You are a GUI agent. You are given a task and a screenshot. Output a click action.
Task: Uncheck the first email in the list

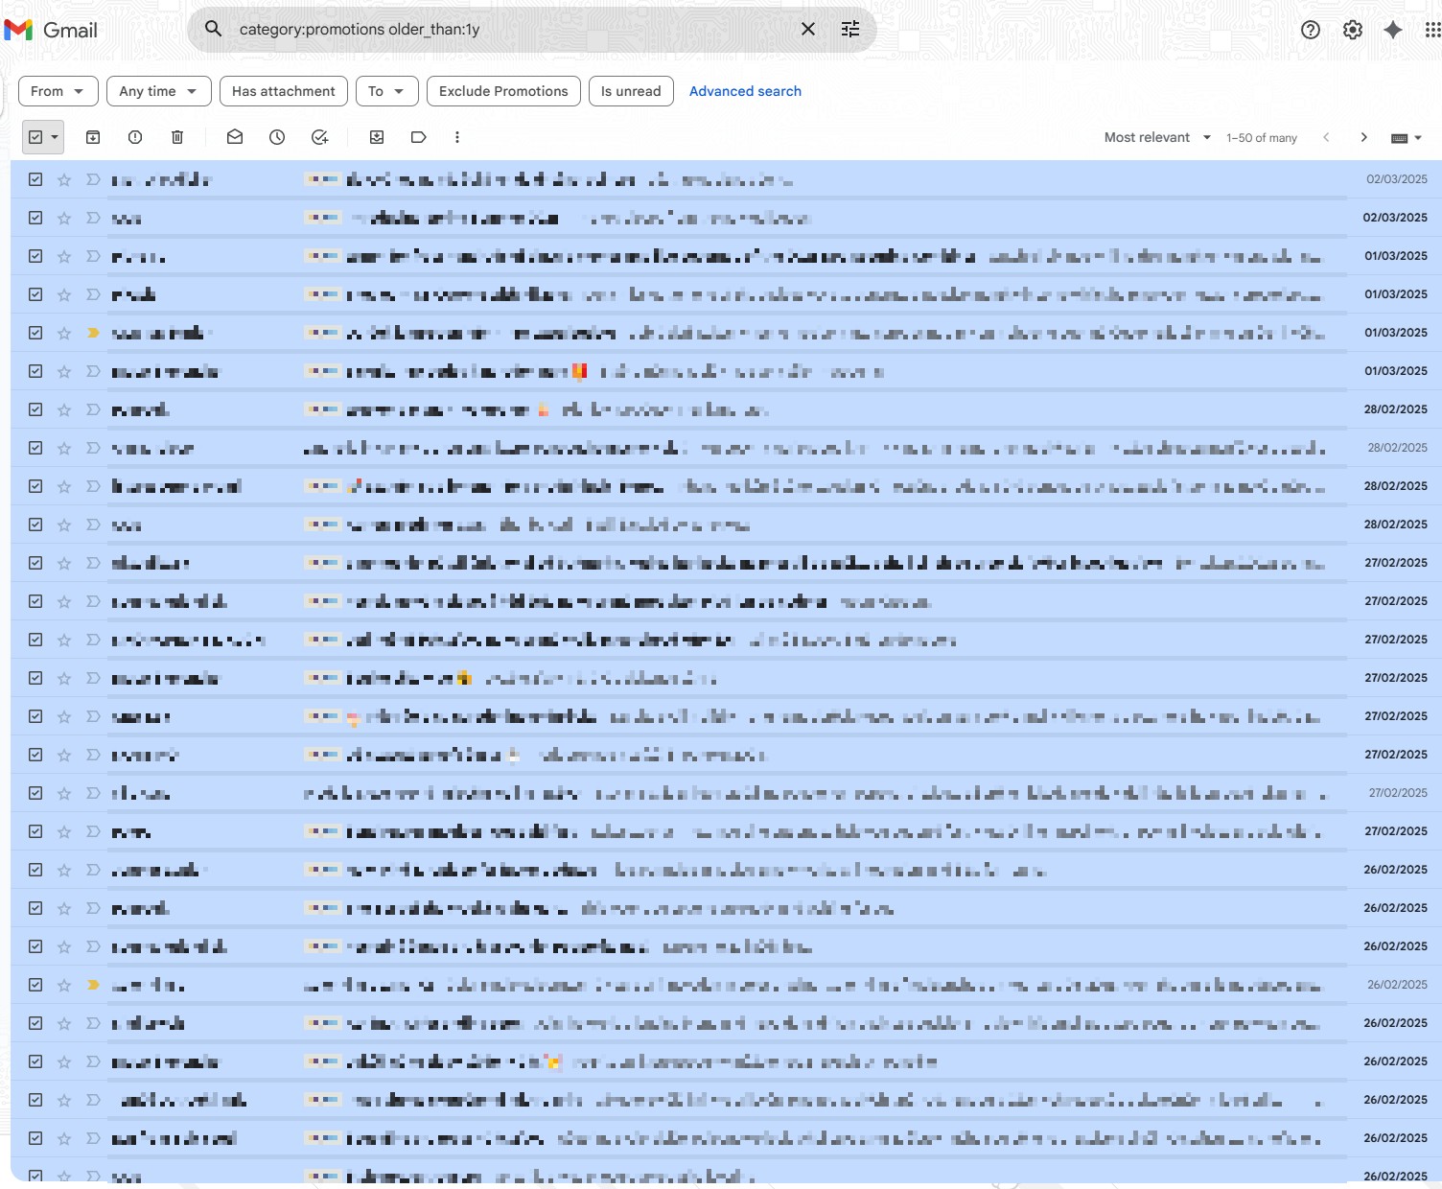click(x=35, y=178)
